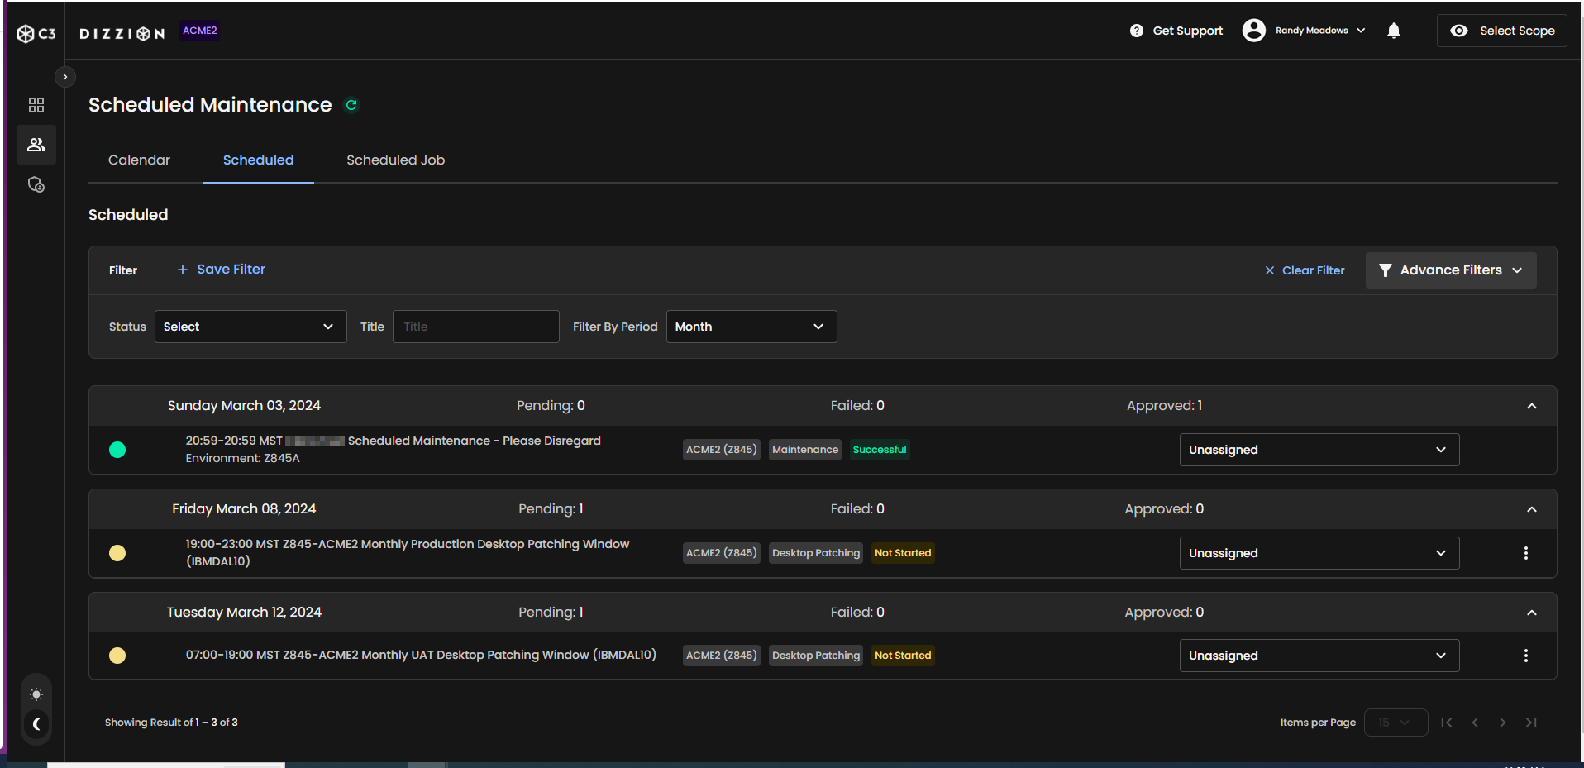
Task: Switch to the Calendar tab
Action: coord(138,160)
